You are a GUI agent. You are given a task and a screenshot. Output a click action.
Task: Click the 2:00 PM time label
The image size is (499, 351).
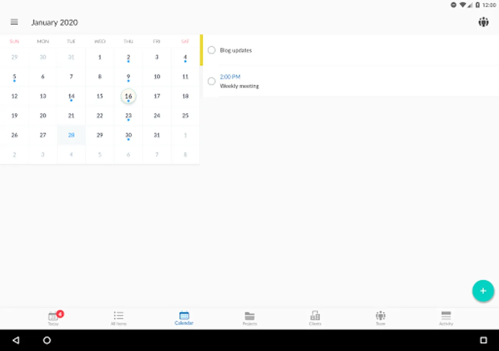tap(230, 77)
